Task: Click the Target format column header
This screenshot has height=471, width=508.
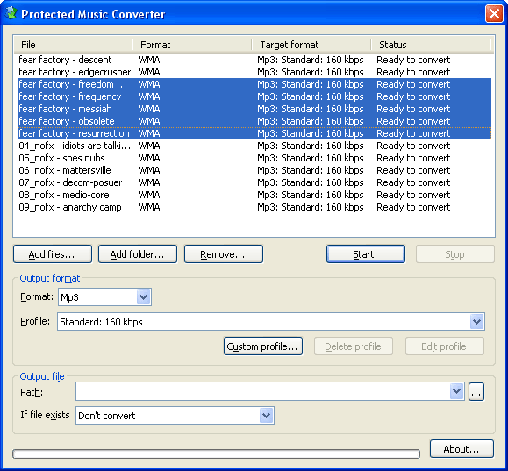Action: (x=311, y=45)
